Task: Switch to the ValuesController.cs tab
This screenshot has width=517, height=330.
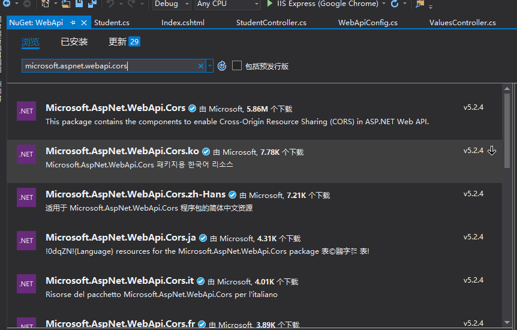Action: click(x=462, y=23)
